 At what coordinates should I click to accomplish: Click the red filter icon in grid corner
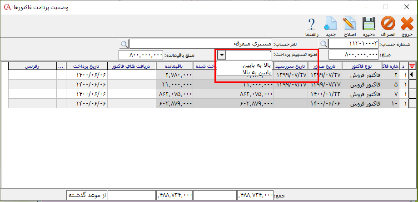tap(413, 66)
